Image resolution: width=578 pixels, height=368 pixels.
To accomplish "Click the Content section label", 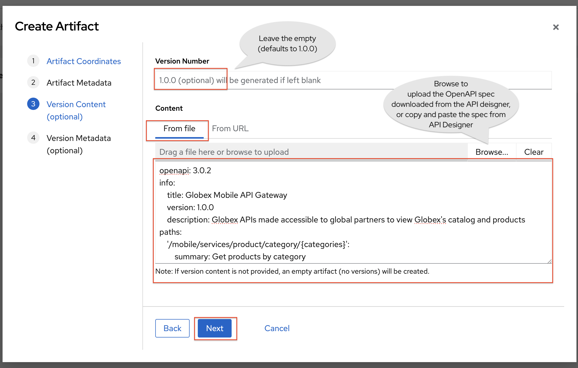I will pos(169,108).
